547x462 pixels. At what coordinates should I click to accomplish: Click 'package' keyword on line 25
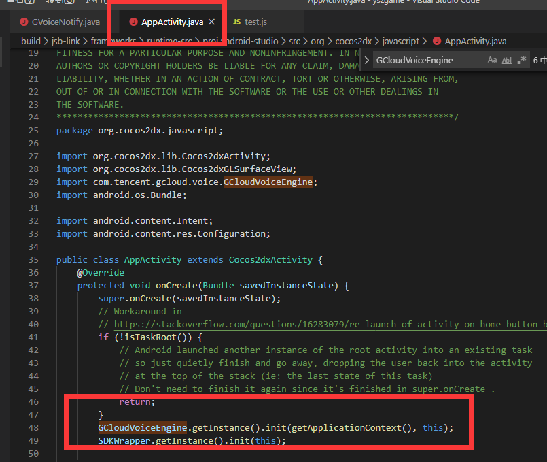click(75, 131)
